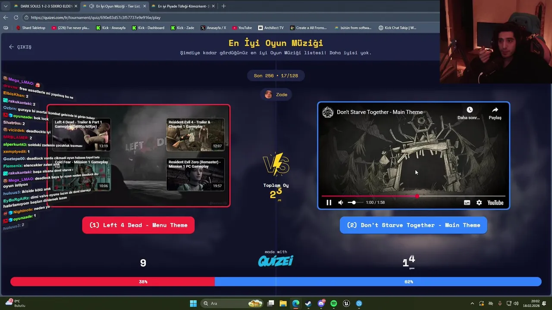Select the En İyi Oyun Müziği tab
552x310 pixels.
tap(116, 6)
